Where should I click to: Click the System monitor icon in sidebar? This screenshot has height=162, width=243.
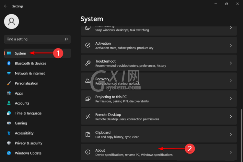tap(9, 53)
